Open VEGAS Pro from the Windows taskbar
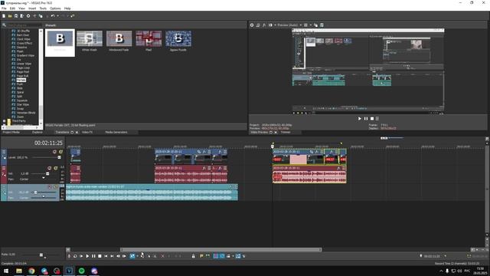Viewport: 490px width, 276px height. [69, 271]
